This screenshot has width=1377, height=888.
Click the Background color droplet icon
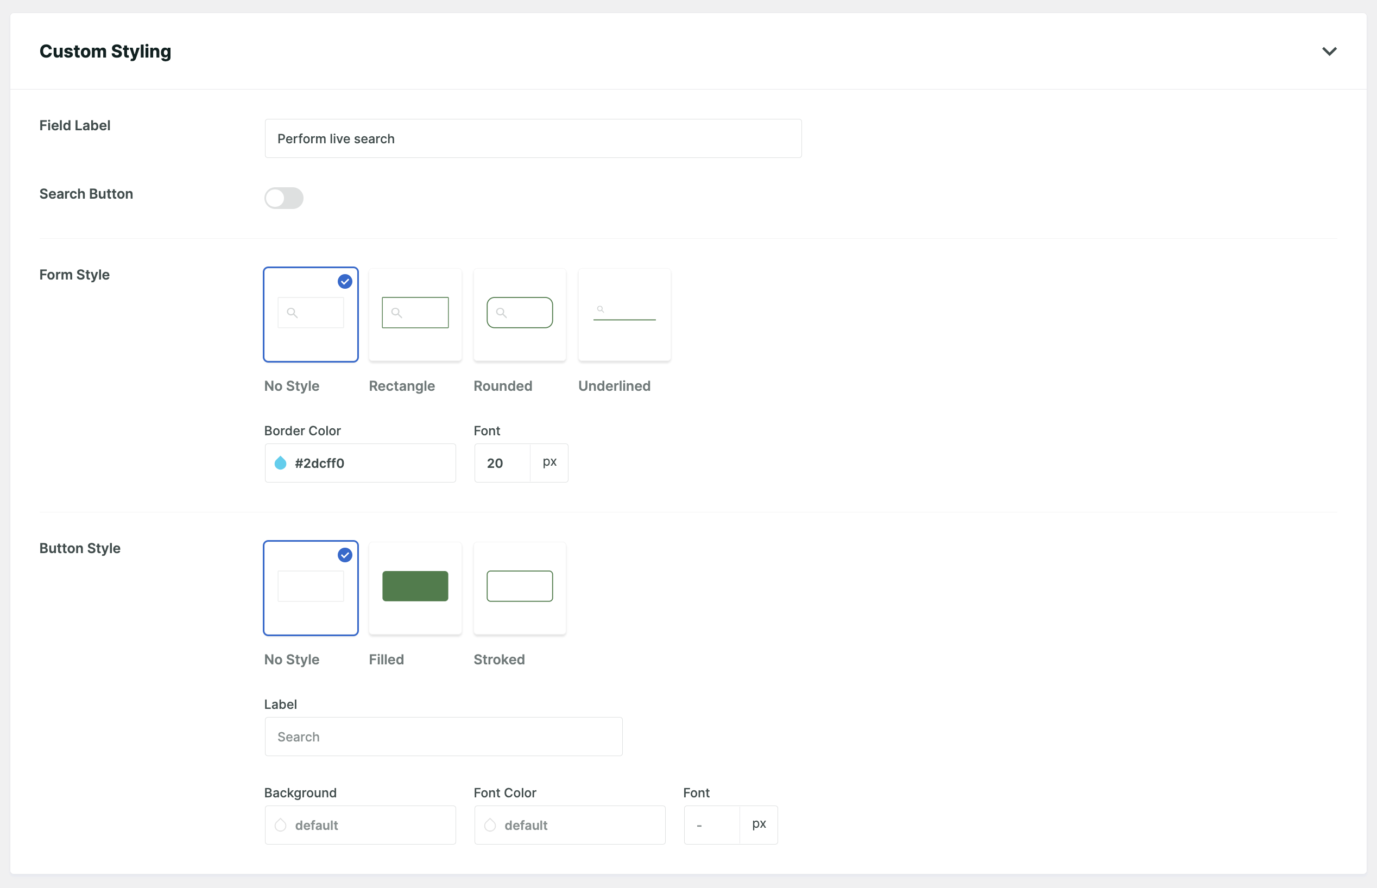point(281,824)
